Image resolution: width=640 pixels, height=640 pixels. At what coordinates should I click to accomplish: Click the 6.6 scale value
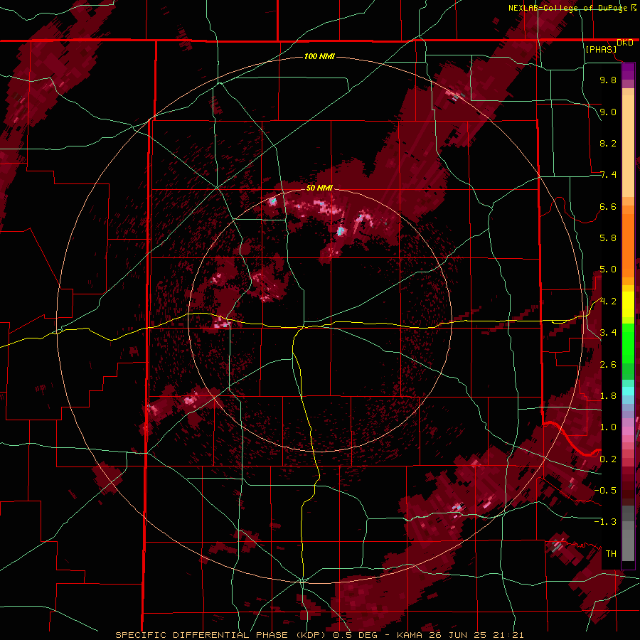click(x=608, y=206)
